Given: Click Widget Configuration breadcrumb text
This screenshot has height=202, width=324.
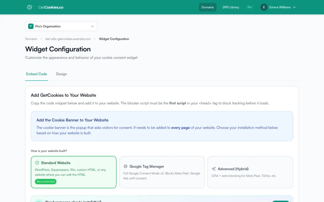Looking at the screenshot, I should [114, 39].
